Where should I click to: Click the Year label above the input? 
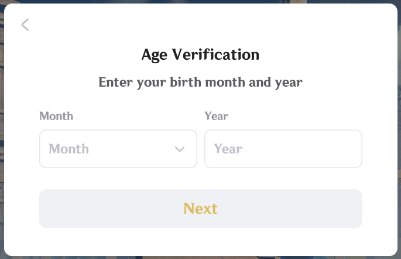click(217, 116)
